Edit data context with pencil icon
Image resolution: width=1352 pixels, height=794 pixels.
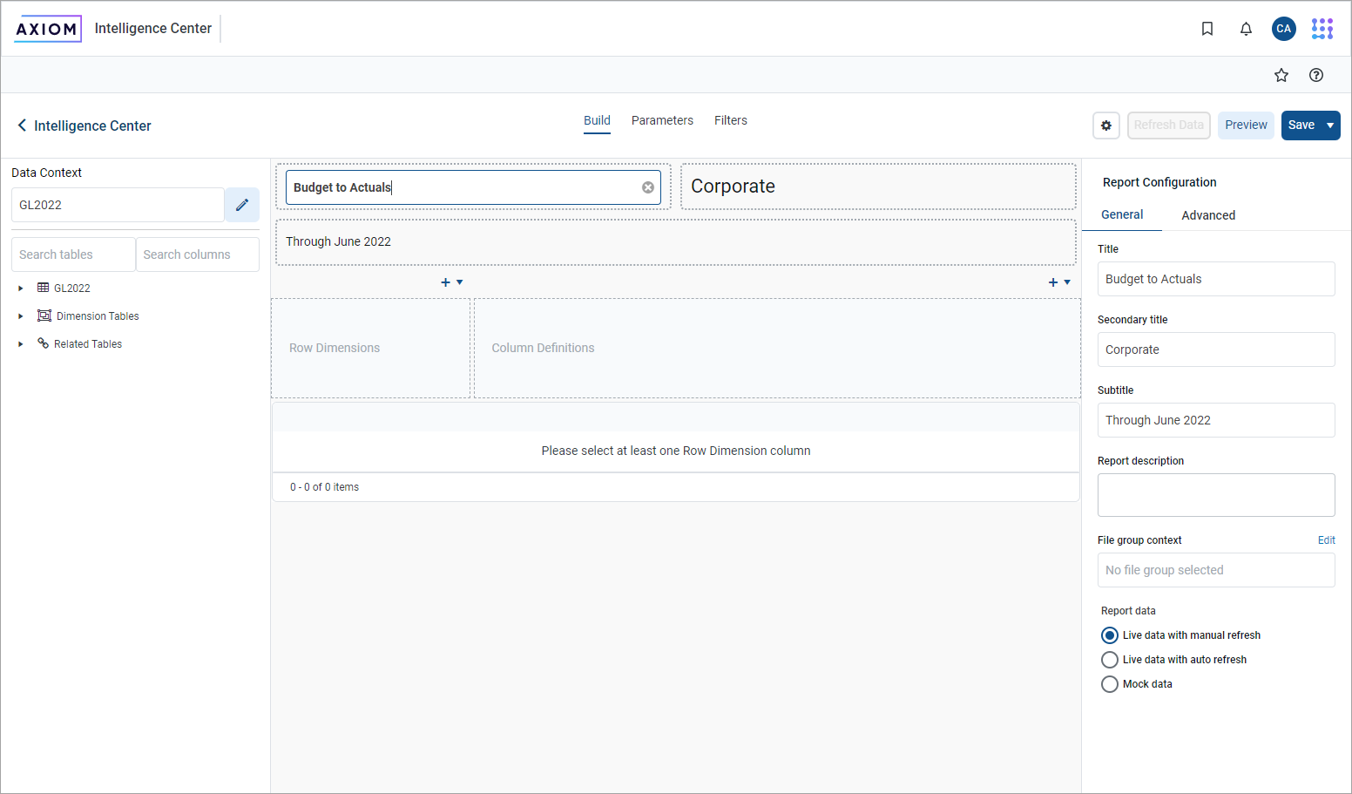[242, 205]
